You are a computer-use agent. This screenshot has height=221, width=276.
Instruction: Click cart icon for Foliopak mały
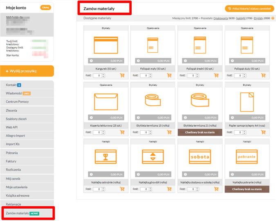click(170, 76)
